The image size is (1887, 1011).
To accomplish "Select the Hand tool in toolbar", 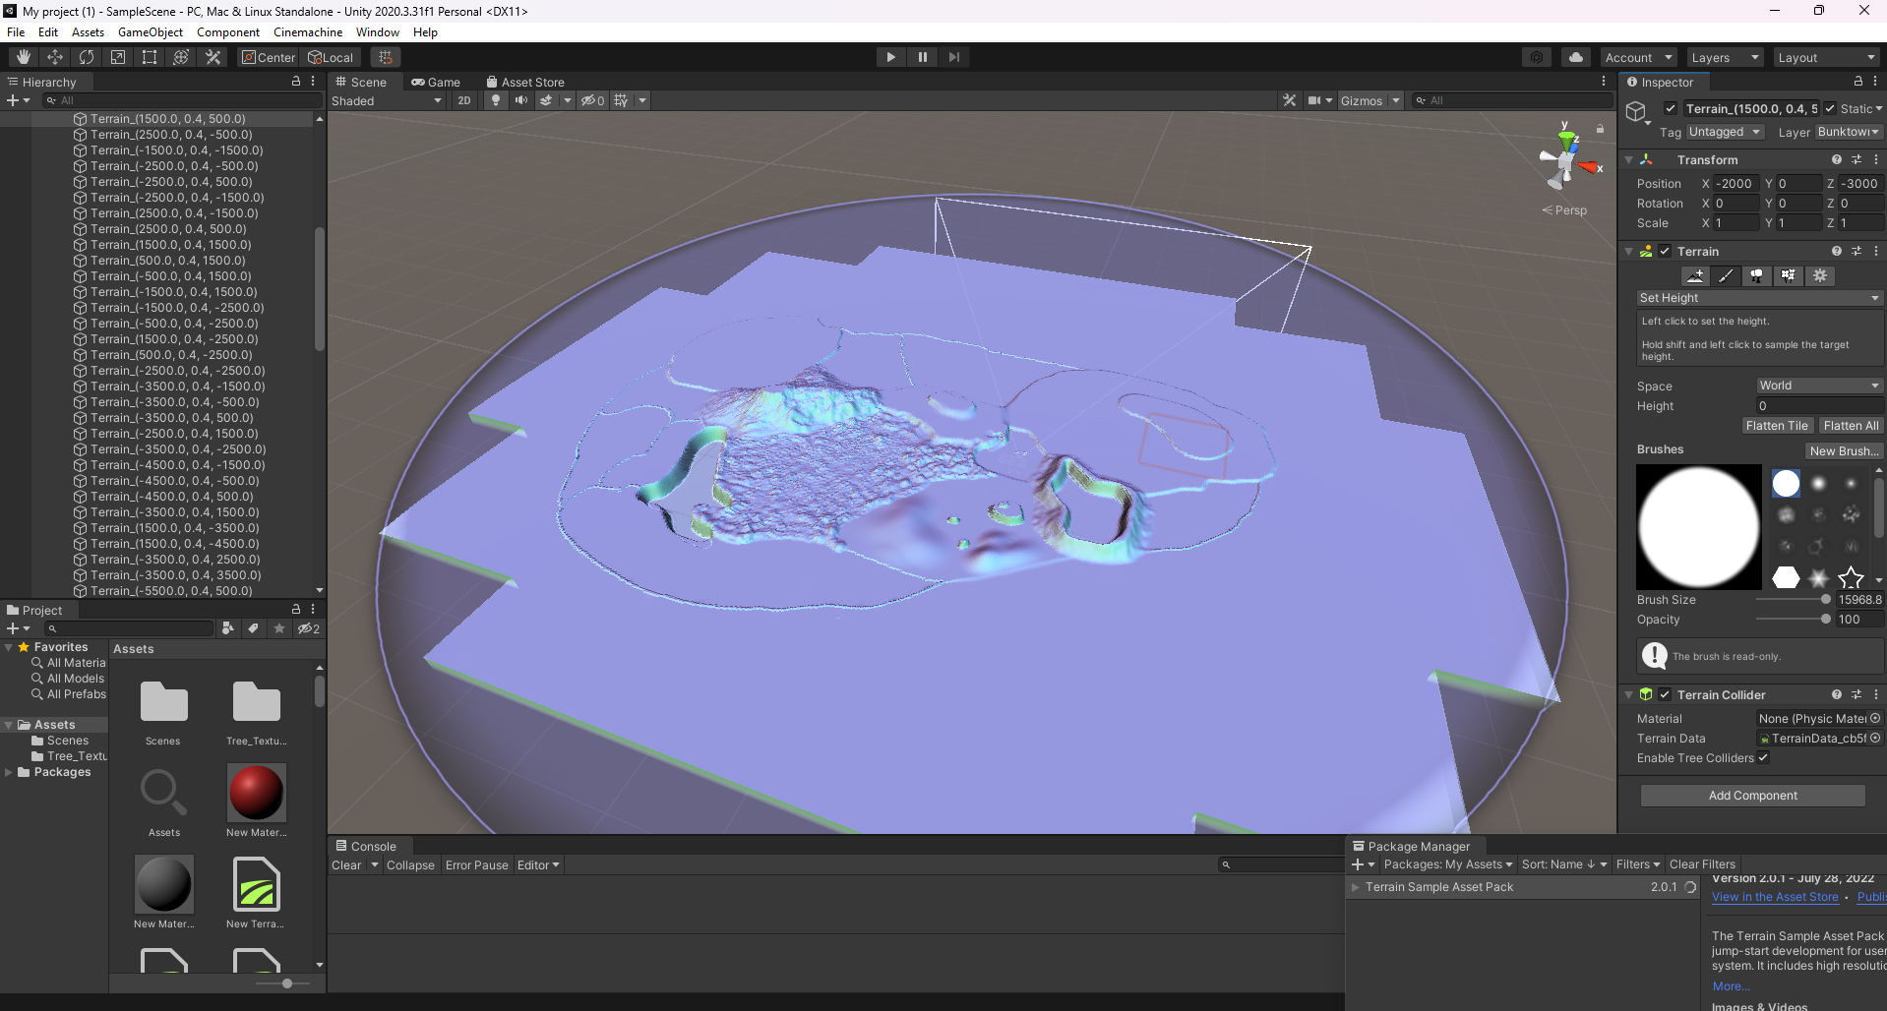I will [24, 57].
